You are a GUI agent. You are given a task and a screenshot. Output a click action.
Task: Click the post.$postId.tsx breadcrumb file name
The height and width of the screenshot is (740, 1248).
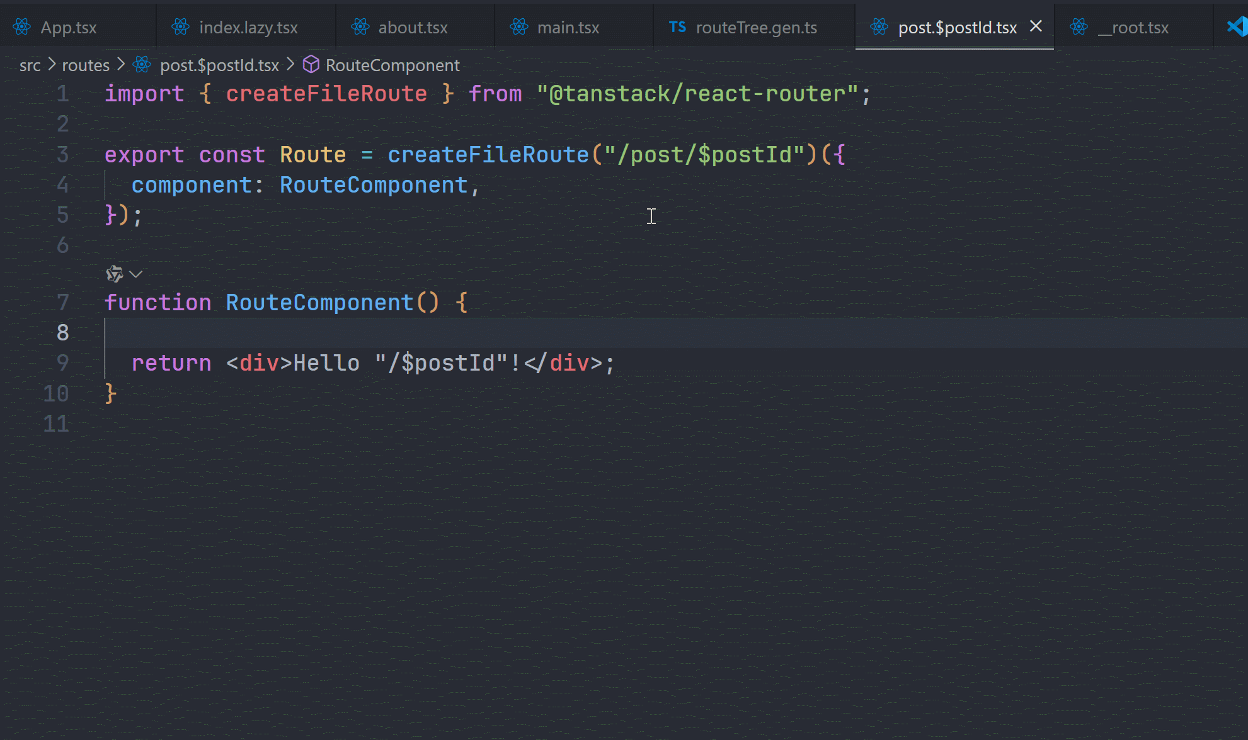(x=219, y=65)
